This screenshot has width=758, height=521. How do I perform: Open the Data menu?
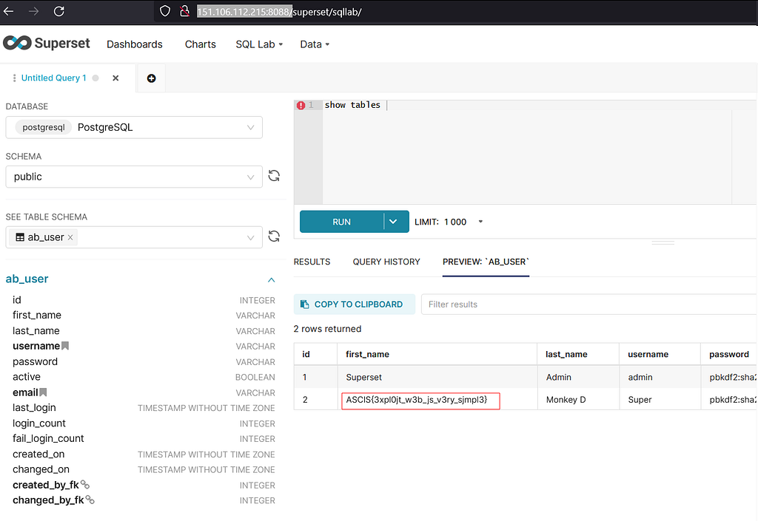tap(315, 44)
